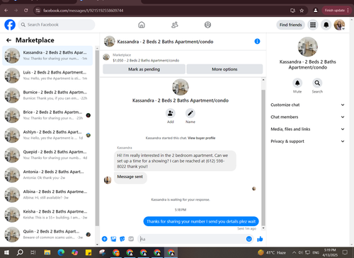The width and height of the screenshot is (354, 258).
Task: Choose a GIF in composer
Action: [131, 239]
